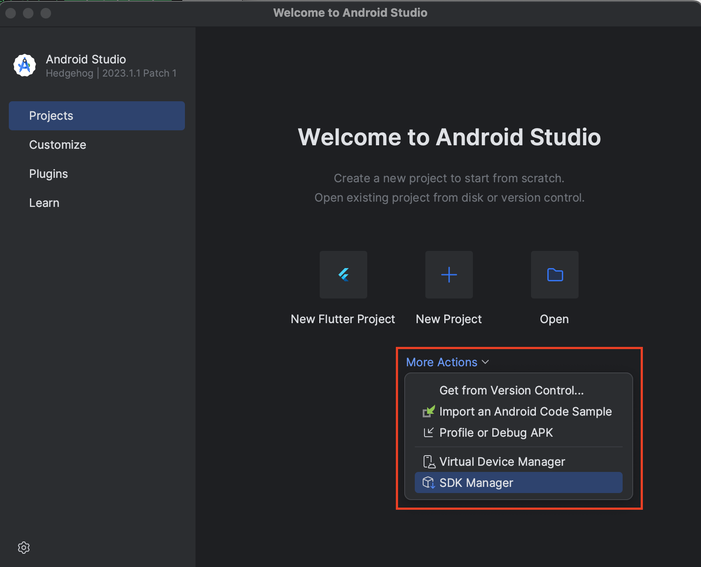Click the New Flutter Project icon
This screenshot has height=567, width=701.
coord(343,275)
